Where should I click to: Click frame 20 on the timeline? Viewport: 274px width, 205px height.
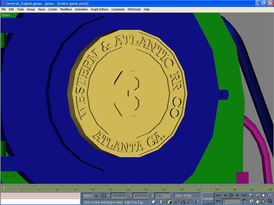pyautogui.click(x=182, y=190)
